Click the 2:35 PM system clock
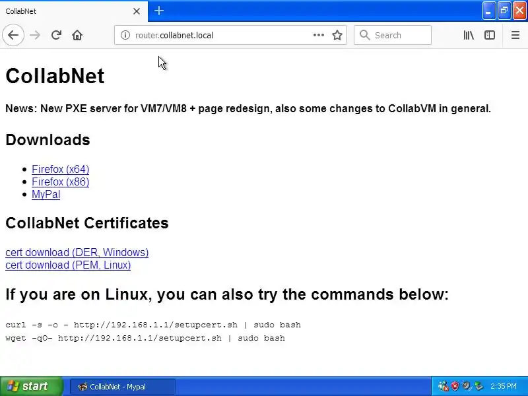Screen dimensions: 528x396 504,386
